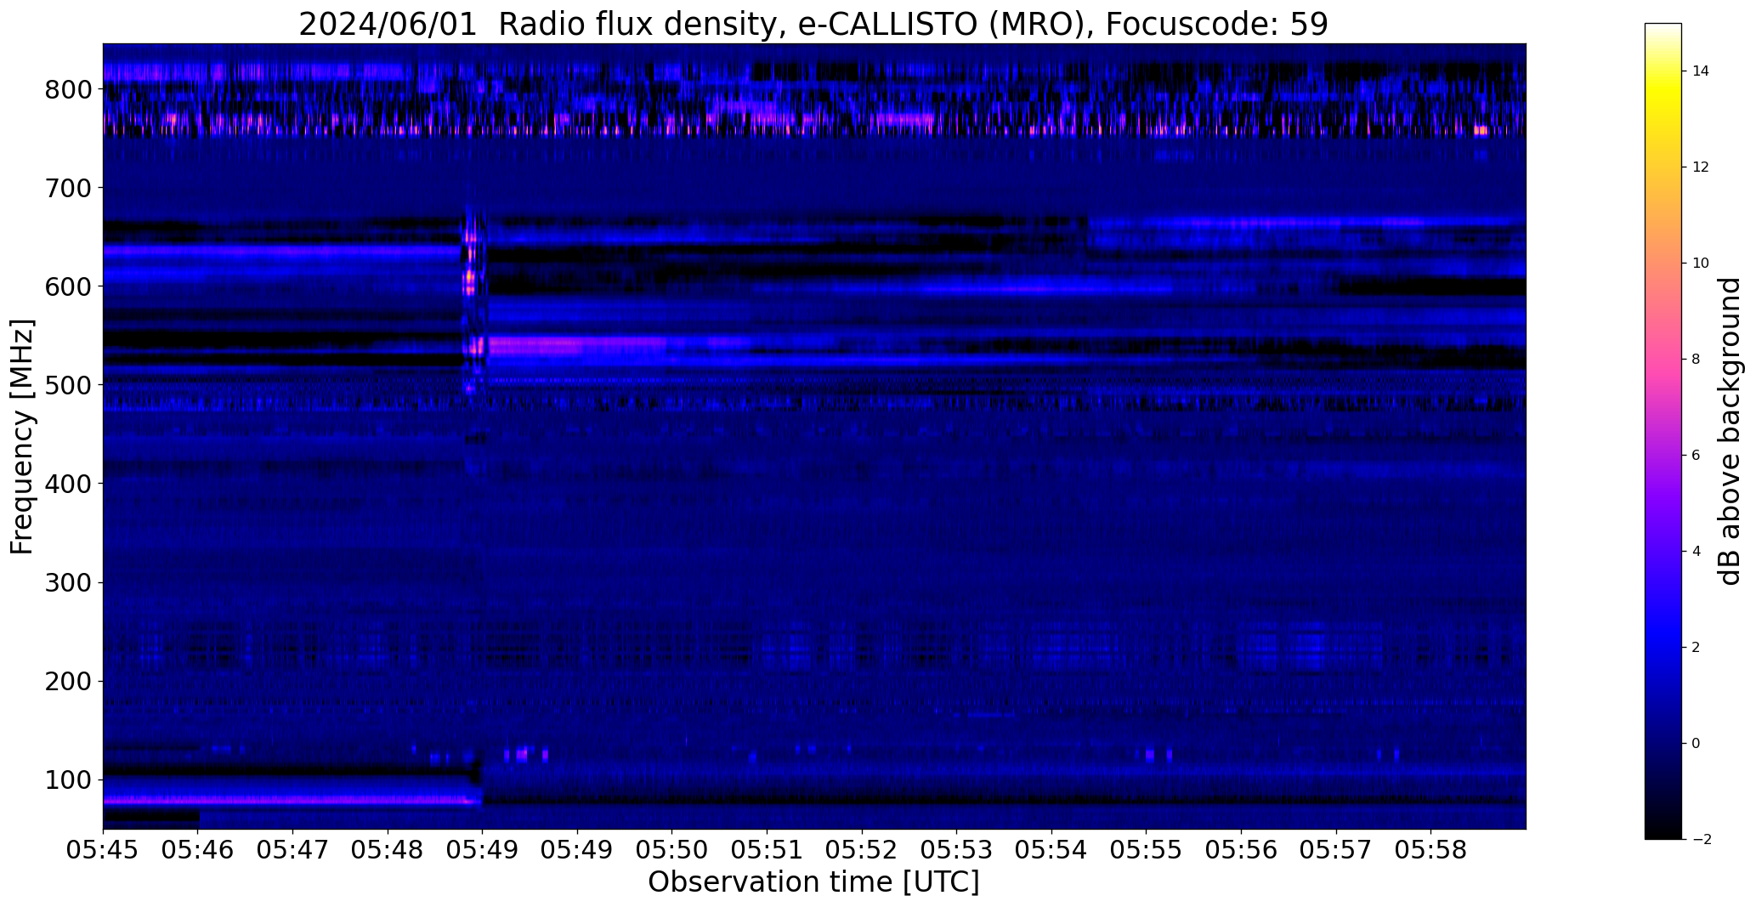Click the 10 colorbar tick value
The height and width of the screenshot is (907, 1756).
(x=1701, y=264)
